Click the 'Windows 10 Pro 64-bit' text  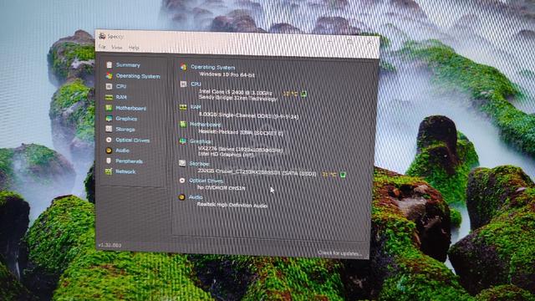pos(227,74)
